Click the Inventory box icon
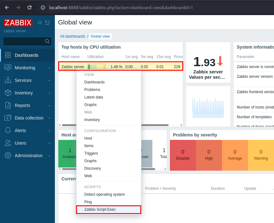 tap(8, 93)
